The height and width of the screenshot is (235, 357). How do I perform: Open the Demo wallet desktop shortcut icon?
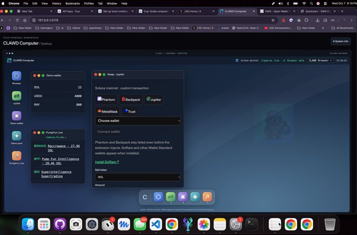pyautogui.click(x=17, y=116)
